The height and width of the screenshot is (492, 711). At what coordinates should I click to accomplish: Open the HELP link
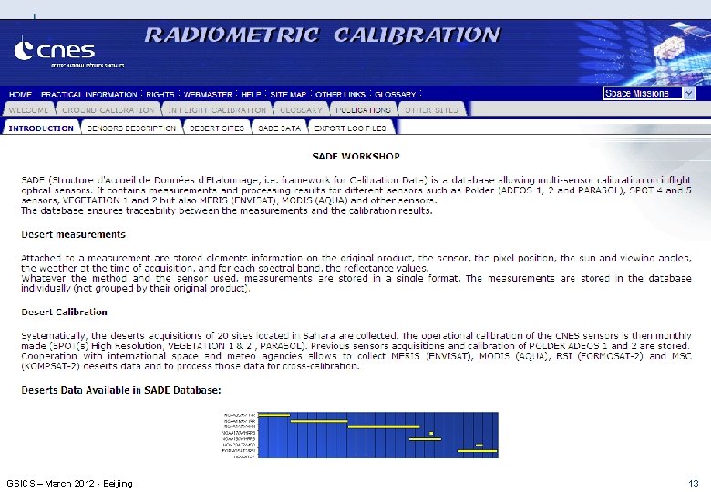pos(252,94)
